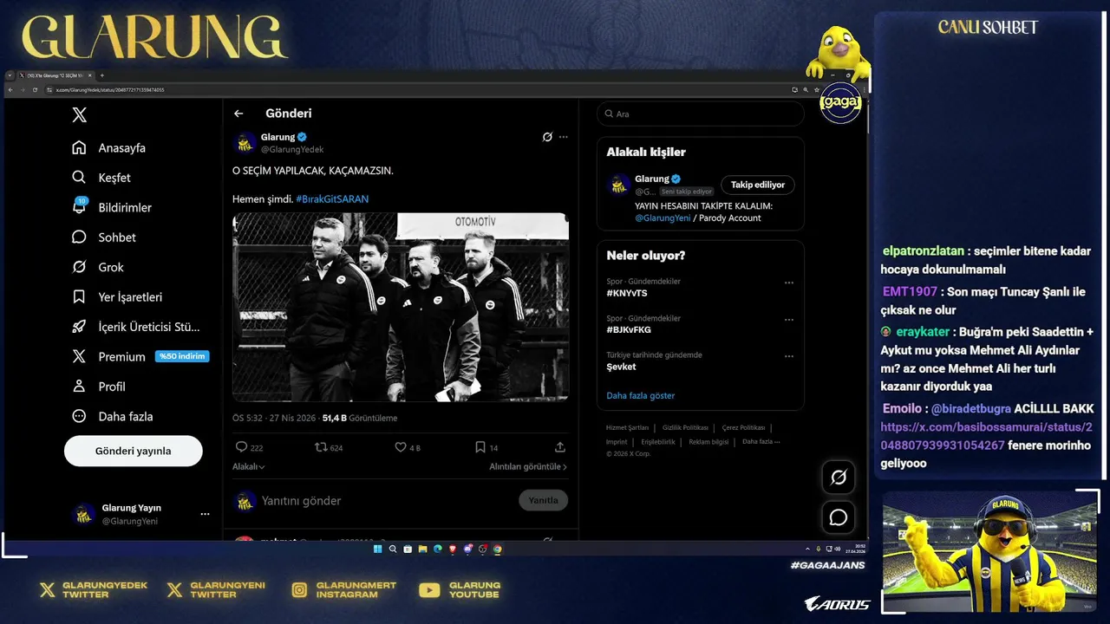Image resolution: width=1110 pixels, height=624 pixels.
Task: Open the black-and-white post photo
Action: coord(401,307)
